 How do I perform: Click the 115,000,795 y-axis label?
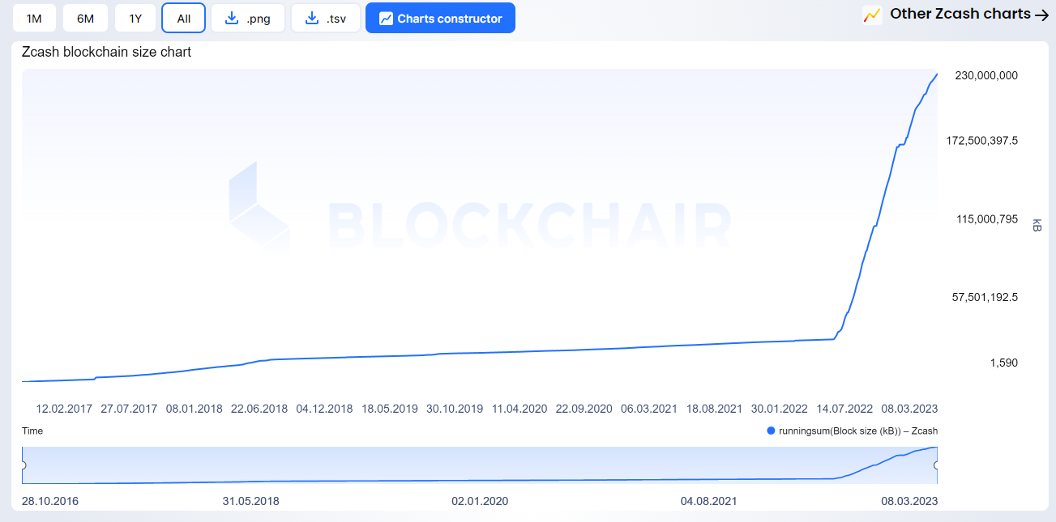pyautogui.click(x=986, y=219)
